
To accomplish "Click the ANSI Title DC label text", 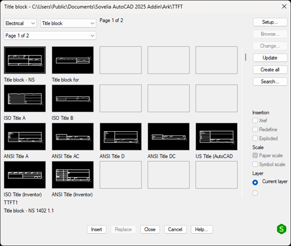I will point(162,157).
